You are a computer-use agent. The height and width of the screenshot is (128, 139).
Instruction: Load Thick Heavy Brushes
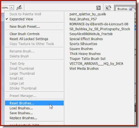85,54
